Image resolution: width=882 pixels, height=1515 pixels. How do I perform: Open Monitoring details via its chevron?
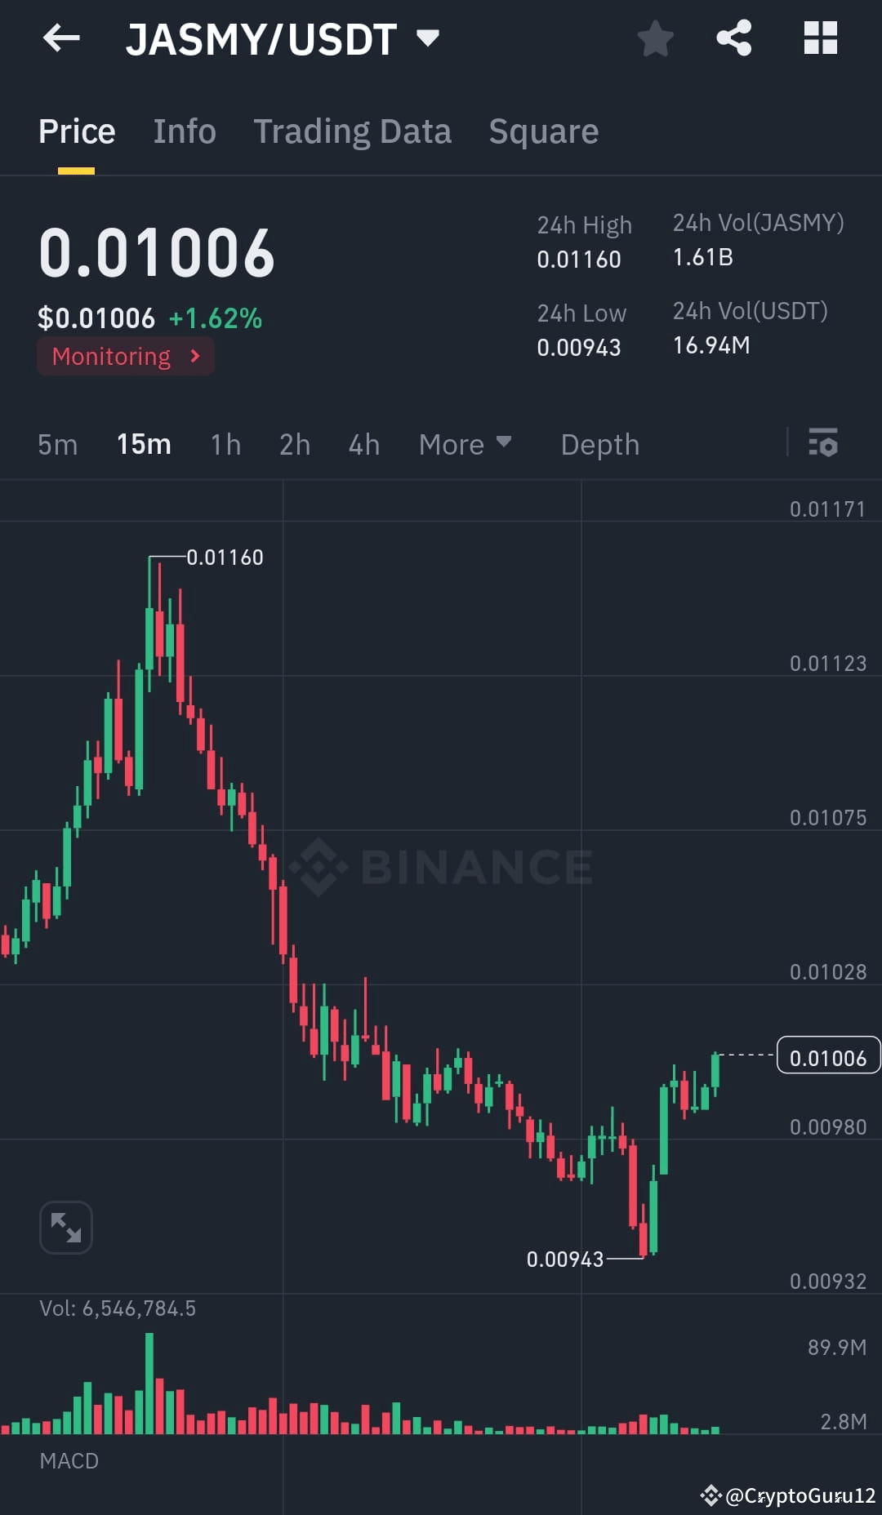pos(194,356)
